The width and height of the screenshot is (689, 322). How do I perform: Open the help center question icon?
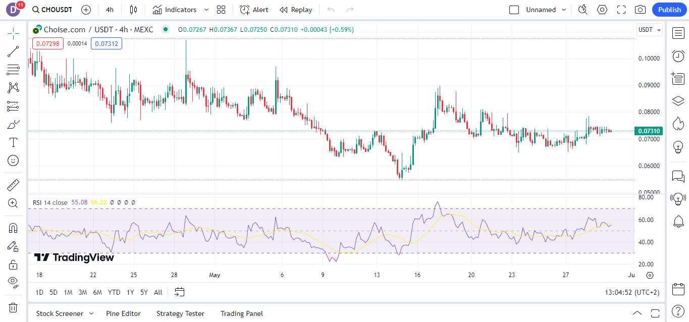coord(678,310)
